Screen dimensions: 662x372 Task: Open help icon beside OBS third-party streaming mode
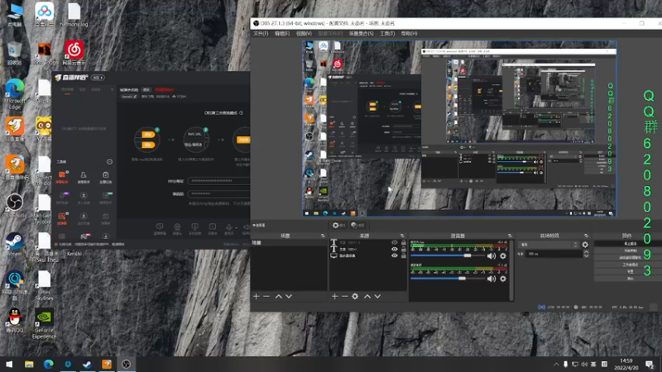241,113
